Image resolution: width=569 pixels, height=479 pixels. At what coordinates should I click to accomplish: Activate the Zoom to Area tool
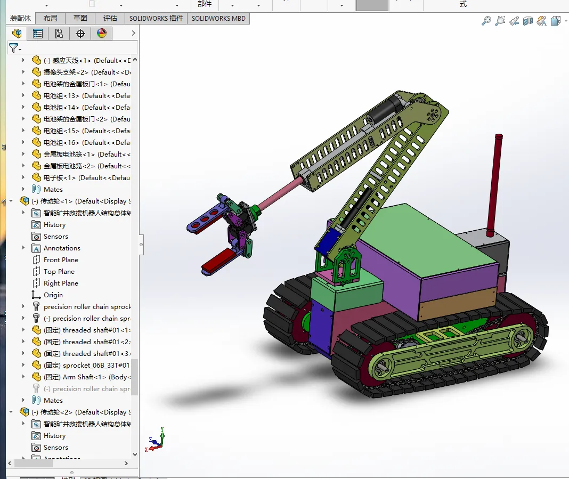(x=501, y=21)
